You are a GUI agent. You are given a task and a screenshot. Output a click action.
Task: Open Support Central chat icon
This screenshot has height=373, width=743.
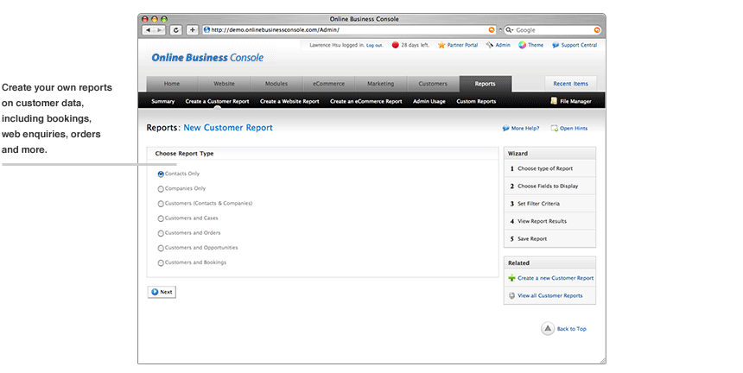coord(555,45)
